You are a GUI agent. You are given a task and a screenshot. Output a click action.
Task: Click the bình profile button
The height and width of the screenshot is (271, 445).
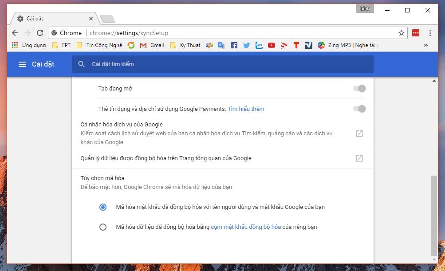[365, 8]
